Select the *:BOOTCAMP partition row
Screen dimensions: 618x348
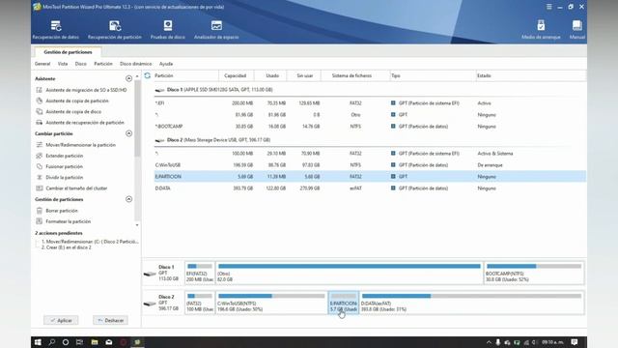coord(370,127)
